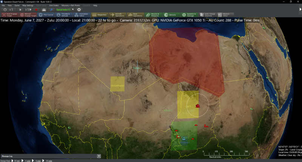This screenshot has width=302, height=162.
Task: Open the Mission Editor
Action: pos(225,15)
